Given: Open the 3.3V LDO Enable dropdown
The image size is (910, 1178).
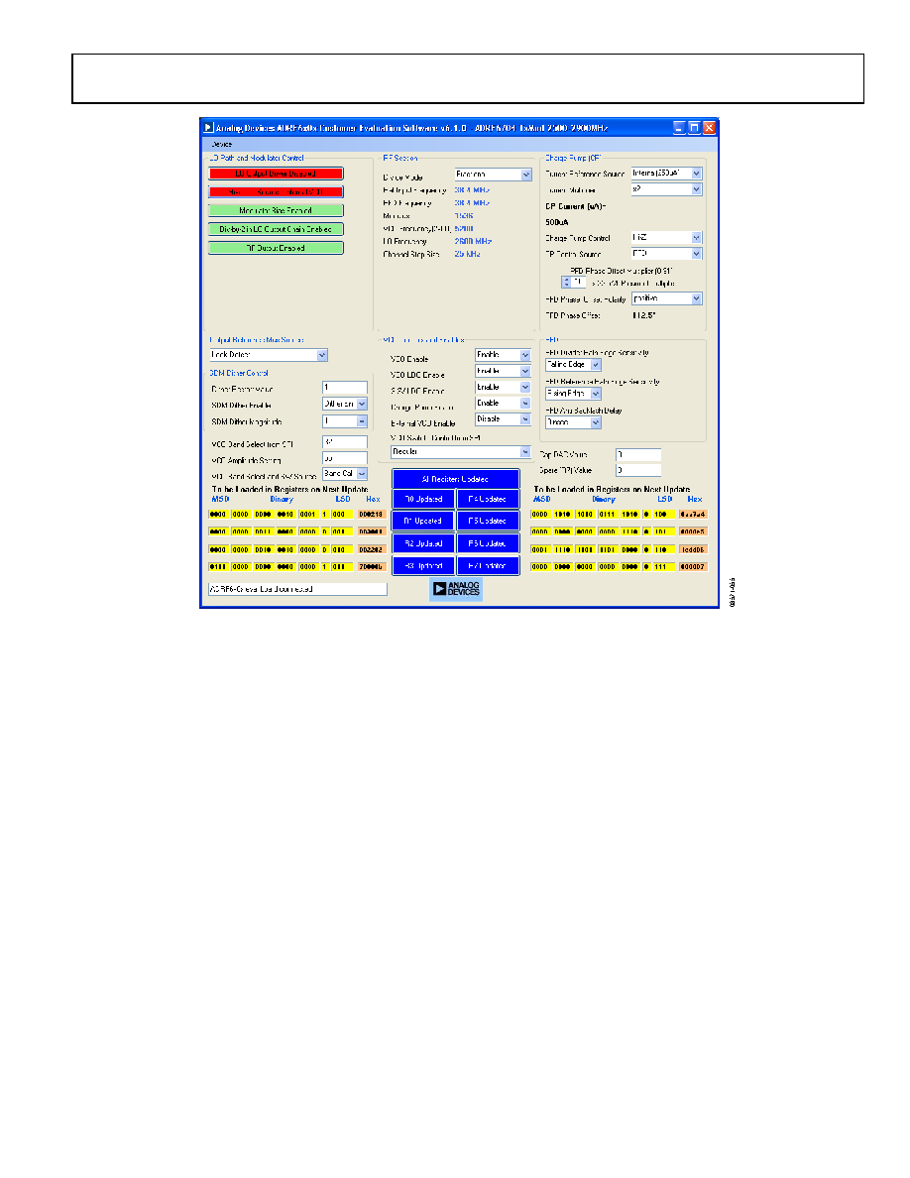Looking at the screenshot, I should pyautogui.click(x=503, y=387).
